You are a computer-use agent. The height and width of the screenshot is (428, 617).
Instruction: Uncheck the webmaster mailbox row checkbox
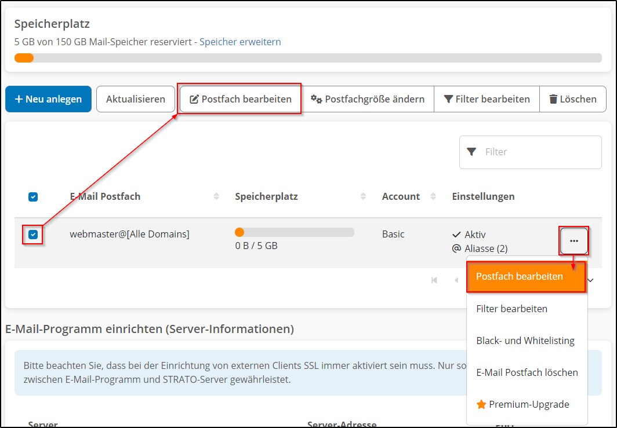33,235
